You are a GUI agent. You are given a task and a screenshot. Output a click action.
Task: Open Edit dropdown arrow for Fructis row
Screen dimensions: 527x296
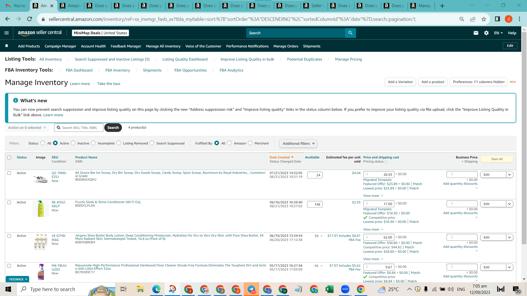click(510, 204)
